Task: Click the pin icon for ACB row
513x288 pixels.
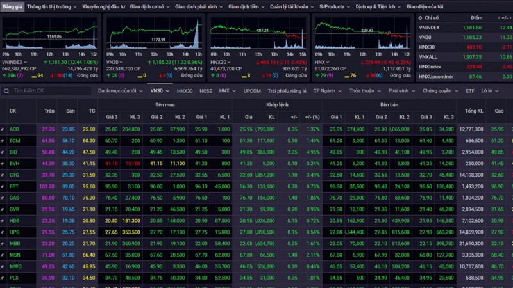Action: [x=3, y=129]
